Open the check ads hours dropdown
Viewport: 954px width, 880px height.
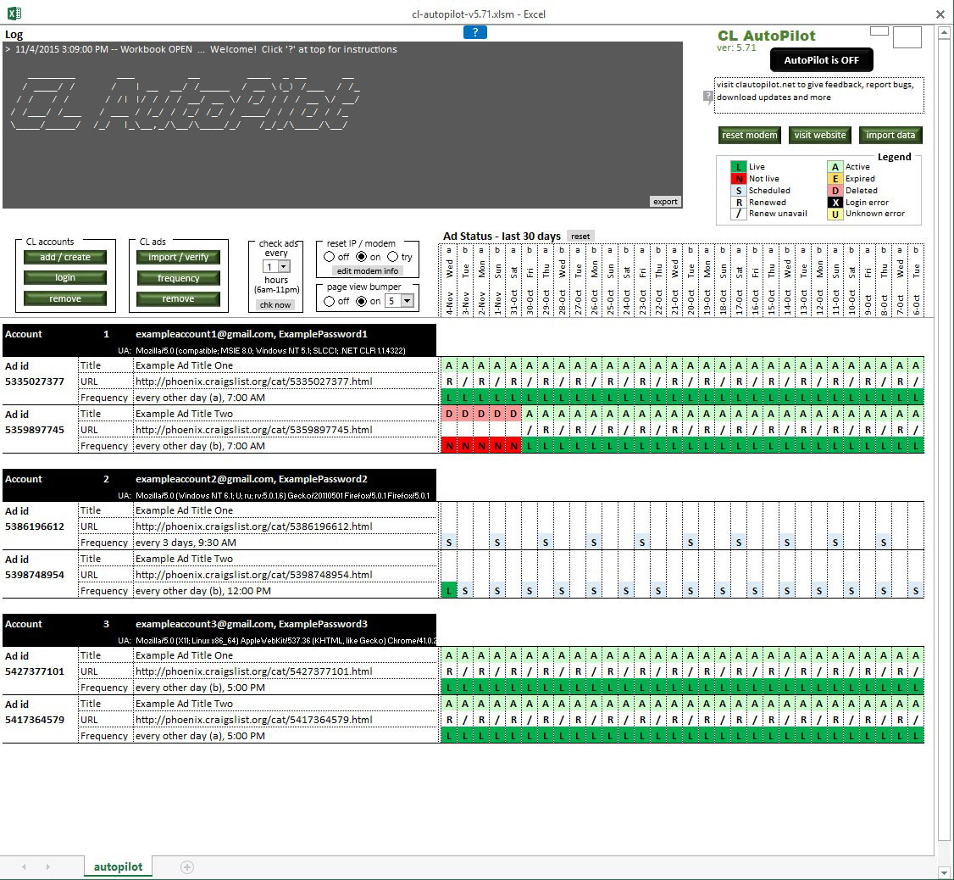point(284,267)
